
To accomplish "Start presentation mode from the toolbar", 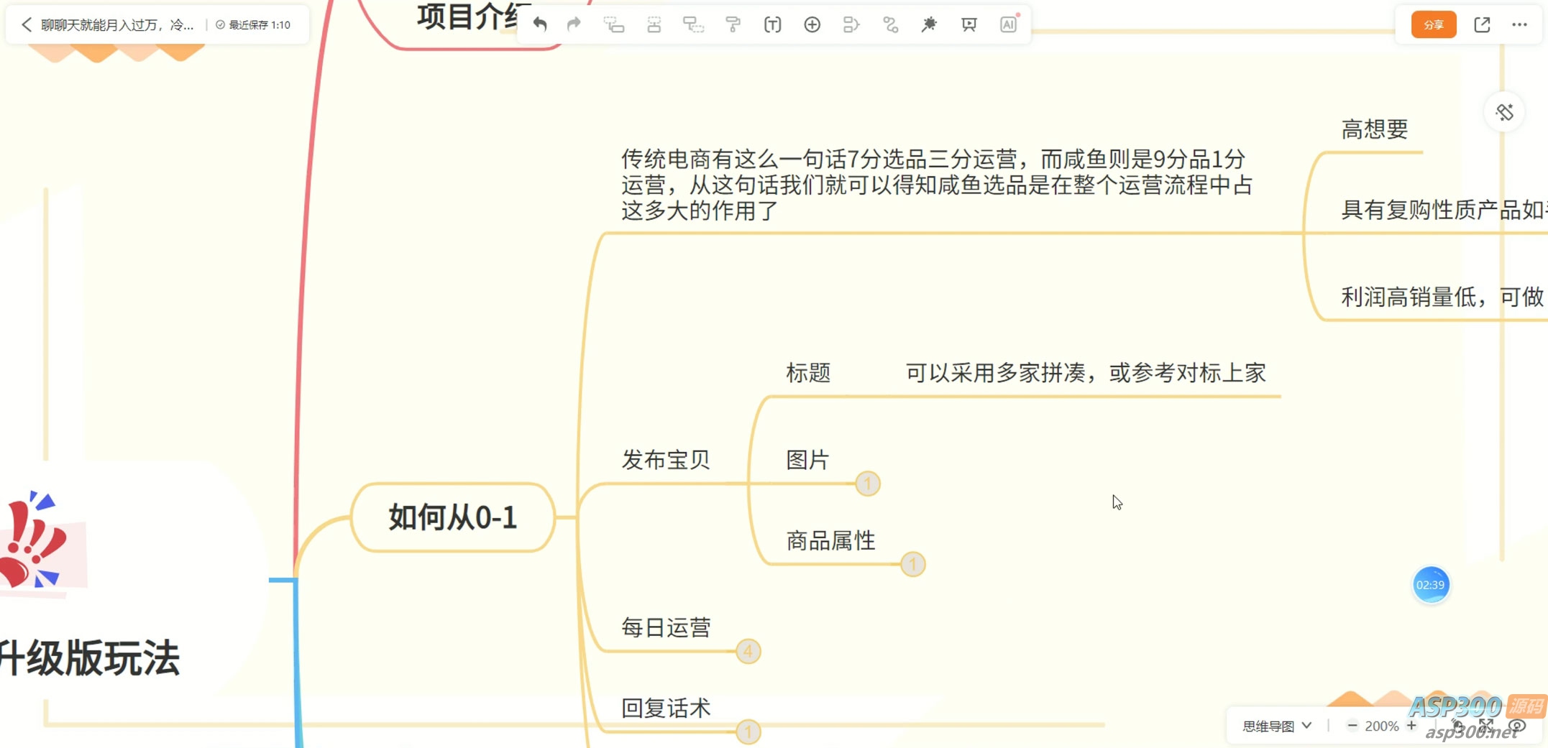I will 968,25.
